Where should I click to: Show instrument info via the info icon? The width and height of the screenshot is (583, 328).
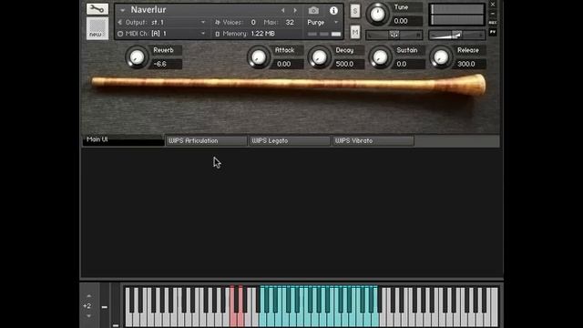[333, 10]
